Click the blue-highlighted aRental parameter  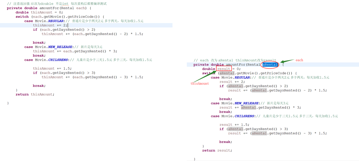pyautogui.click(x=270, y=65)
